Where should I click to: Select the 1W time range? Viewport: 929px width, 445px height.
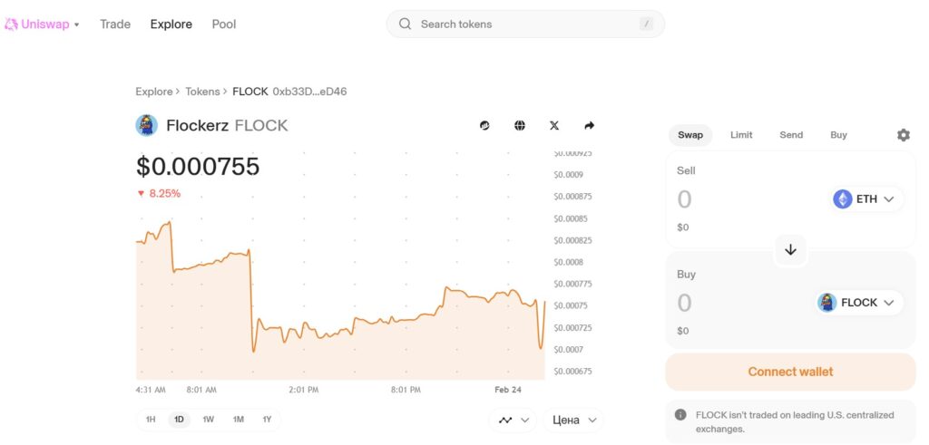[209, 420]
